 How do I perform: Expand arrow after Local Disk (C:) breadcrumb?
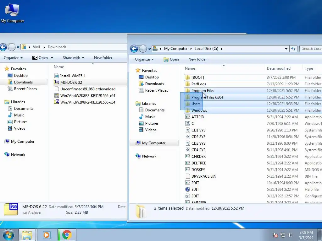(222, 49)
